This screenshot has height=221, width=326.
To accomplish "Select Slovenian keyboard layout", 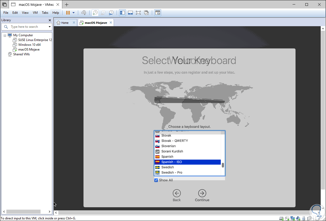I will (x=188, y=146).
